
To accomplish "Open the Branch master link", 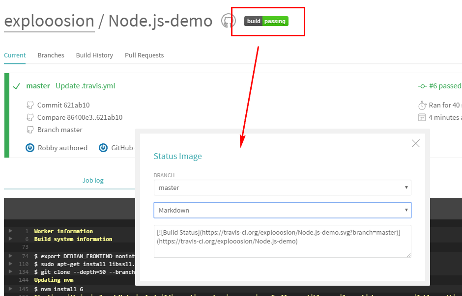I will tap(60, 130).
